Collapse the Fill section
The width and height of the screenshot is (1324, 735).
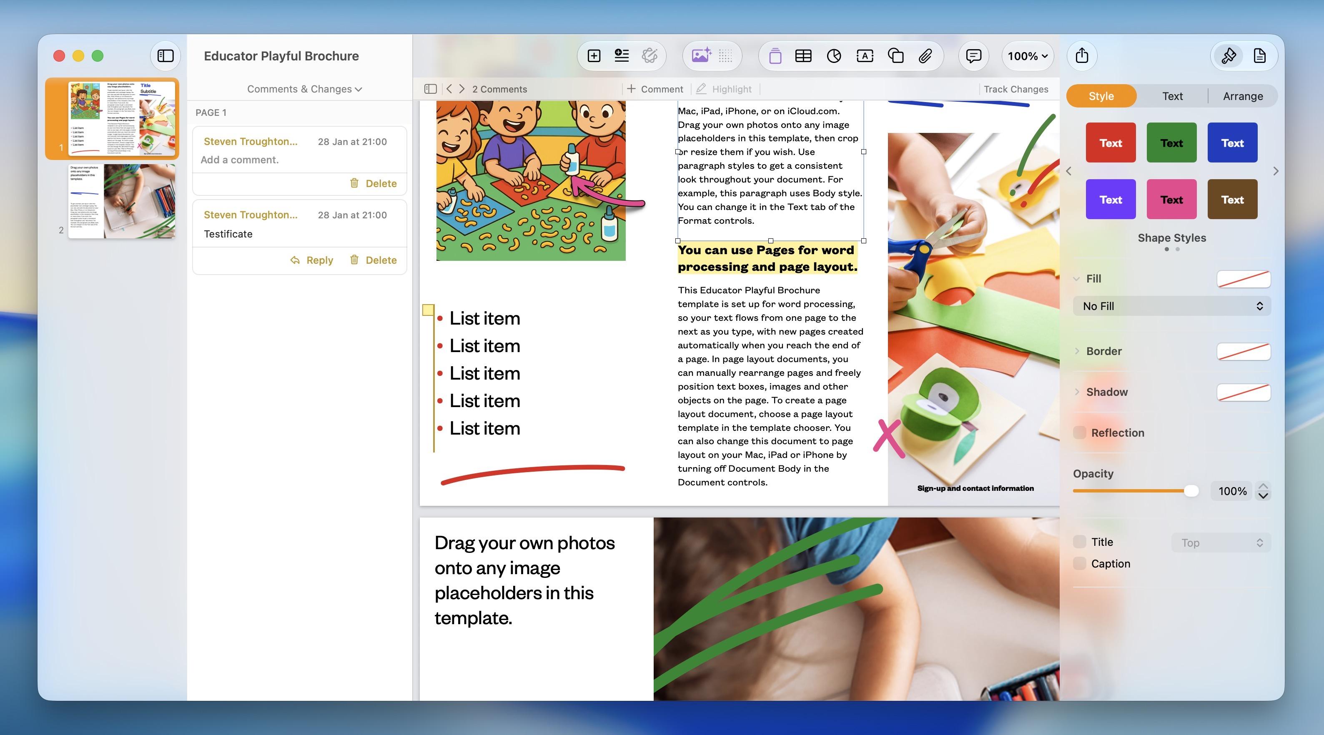point(1076,279)
